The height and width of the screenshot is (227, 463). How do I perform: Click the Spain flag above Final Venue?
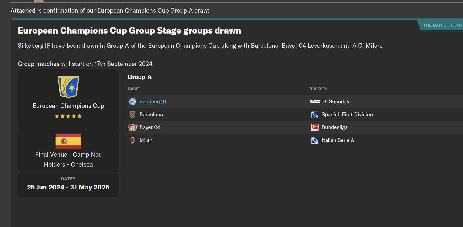[68, 141]
